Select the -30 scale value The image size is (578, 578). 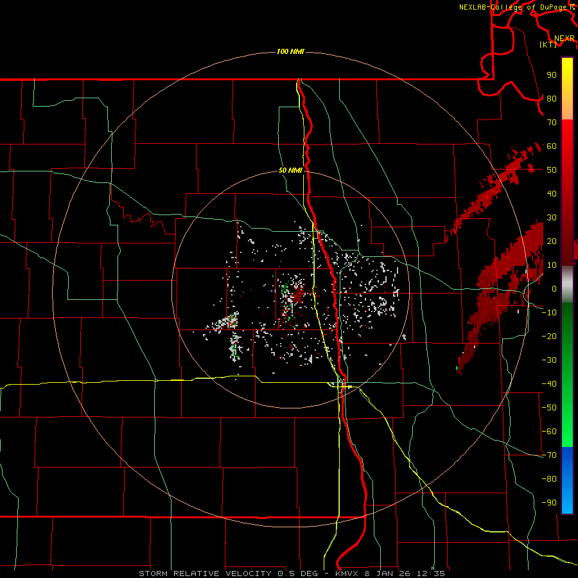click(x=549, y=360)
